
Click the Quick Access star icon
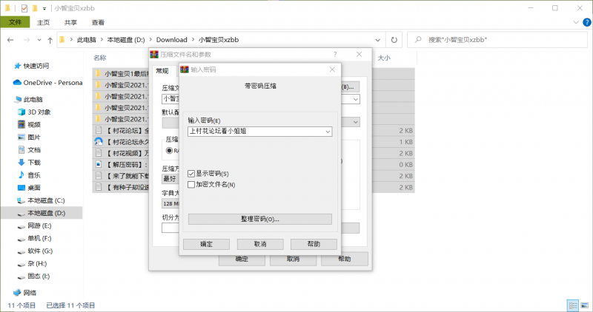(18, 65)
